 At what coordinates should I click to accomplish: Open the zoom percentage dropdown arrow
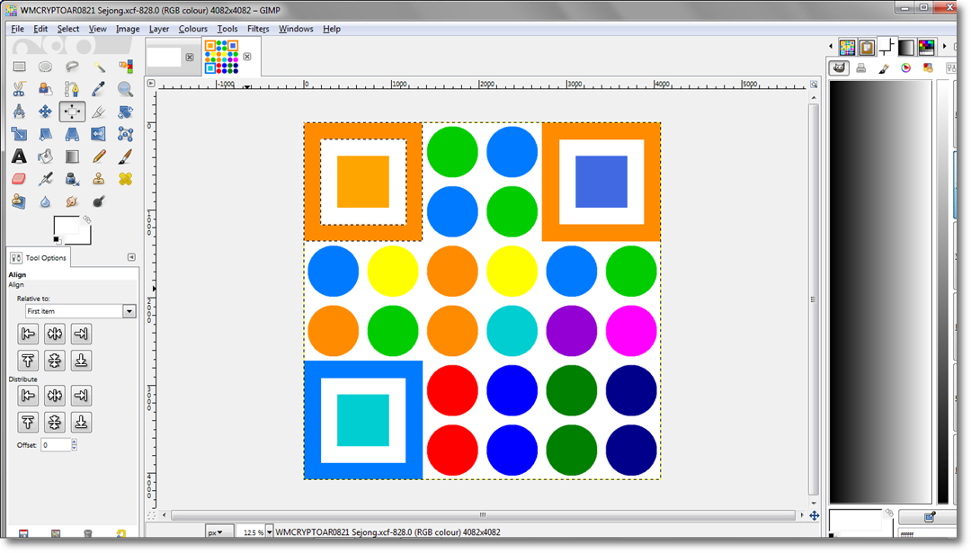(x=270, y=532)
